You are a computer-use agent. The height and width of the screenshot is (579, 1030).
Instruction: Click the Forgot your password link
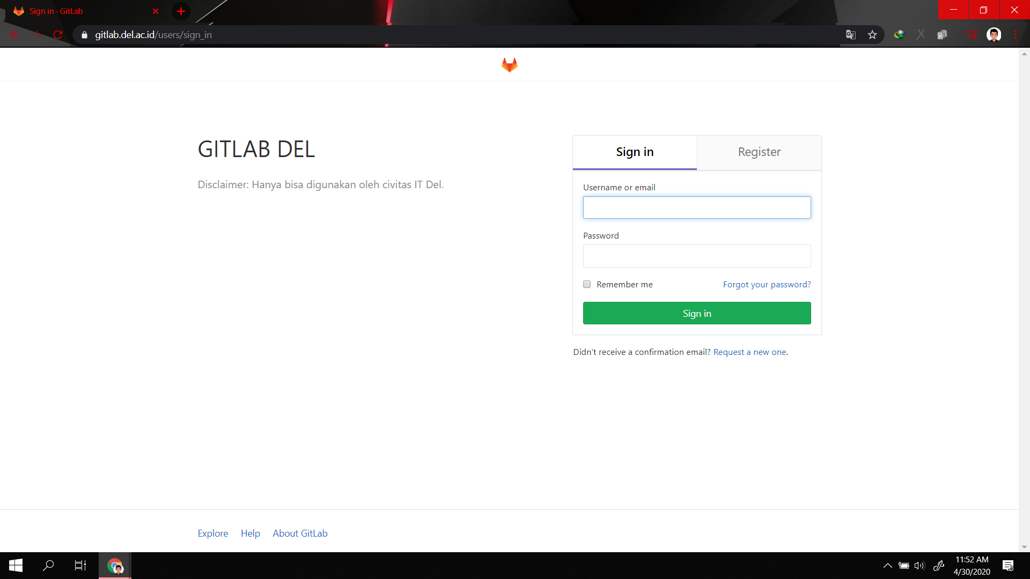click(767, 284)
